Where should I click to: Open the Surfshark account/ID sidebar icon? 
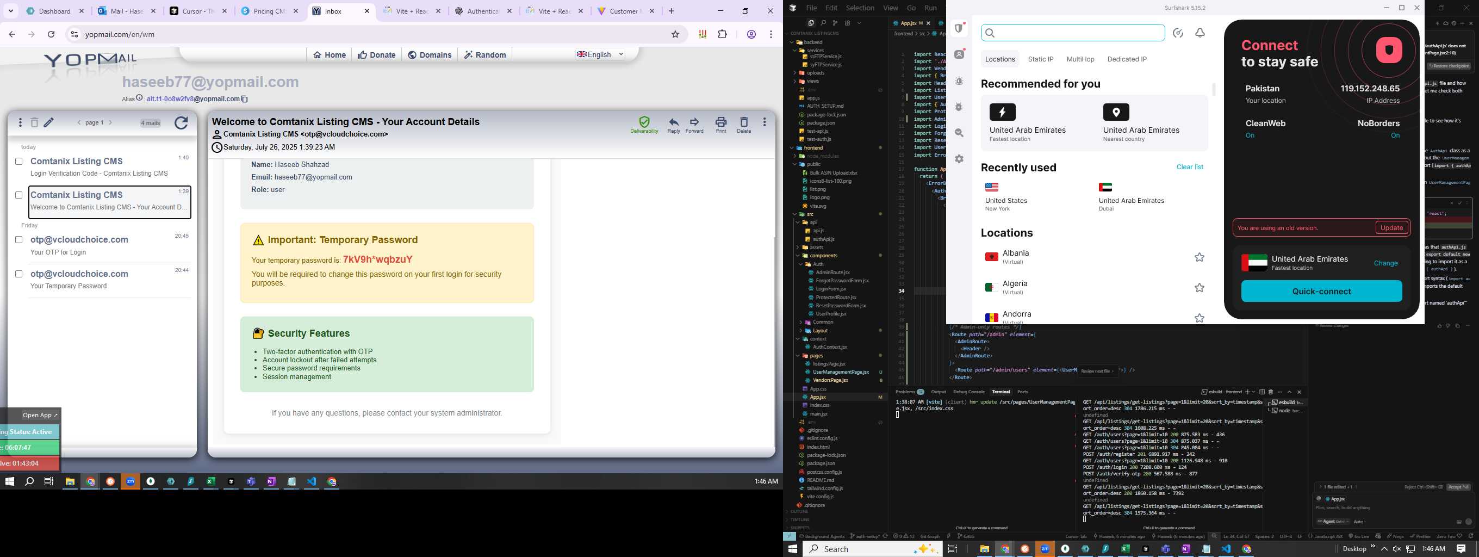[959, 54]
